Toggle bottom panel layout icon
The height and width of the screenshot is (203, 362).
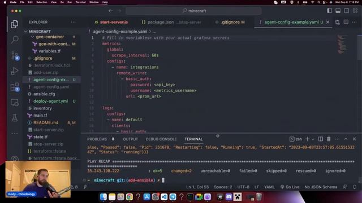tap(338, 11)
